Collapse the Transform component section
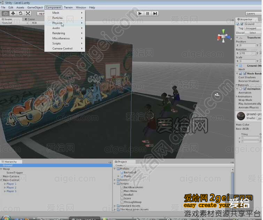263x220 pixels. tap(237, 38)
